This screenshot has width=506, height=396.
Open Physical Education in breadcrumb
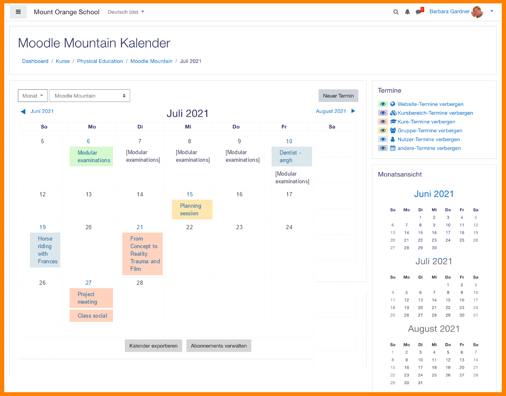coord(100,61)
